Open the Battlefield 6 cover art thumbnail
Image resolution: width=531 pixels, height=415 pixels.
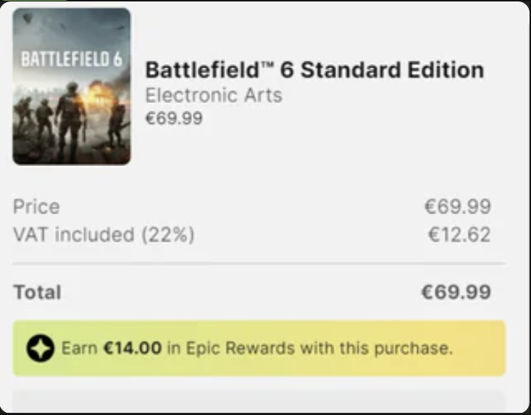click(72, 86)
